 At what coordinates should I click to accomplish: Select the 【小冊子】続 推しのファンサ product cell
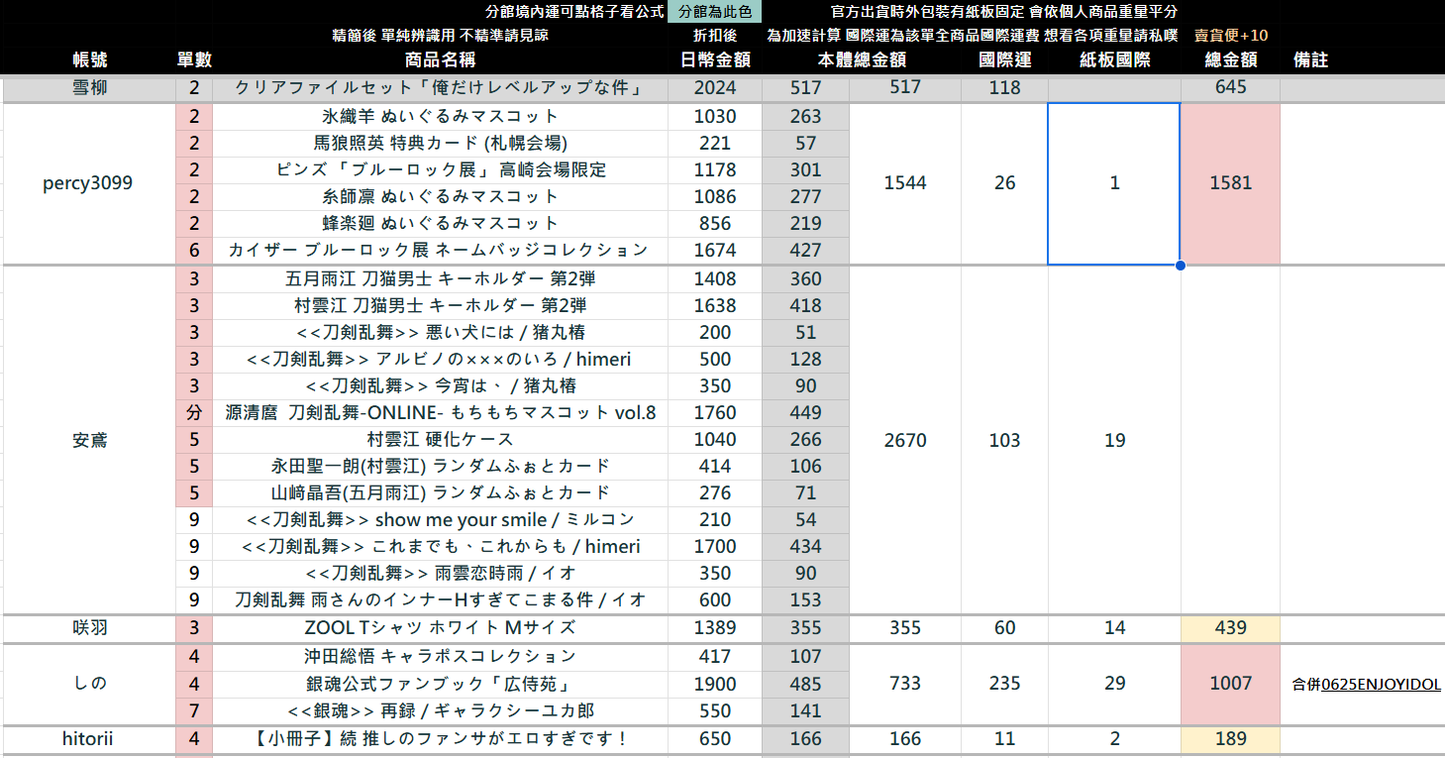pyautogui.click(x=440, y=738)
